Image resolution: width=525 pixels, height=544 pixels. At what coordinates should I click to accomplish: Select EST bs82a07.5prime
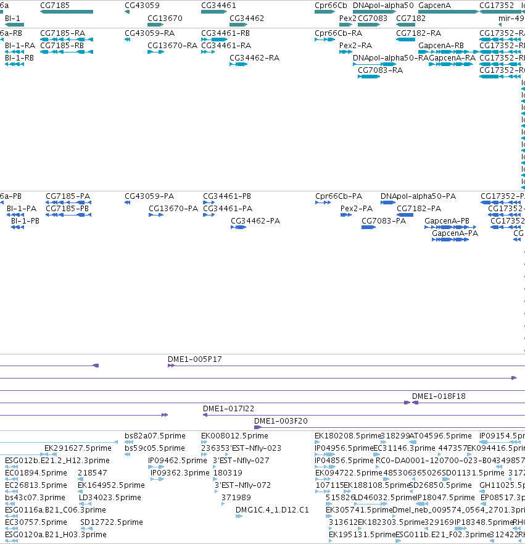point(155,436)
